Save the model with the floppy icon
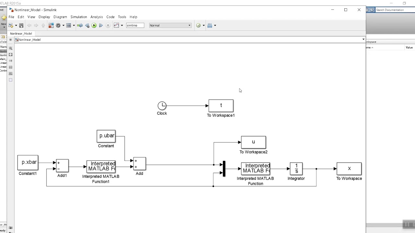The width and height of the screenshot is (415, 233). pos(21,25)
